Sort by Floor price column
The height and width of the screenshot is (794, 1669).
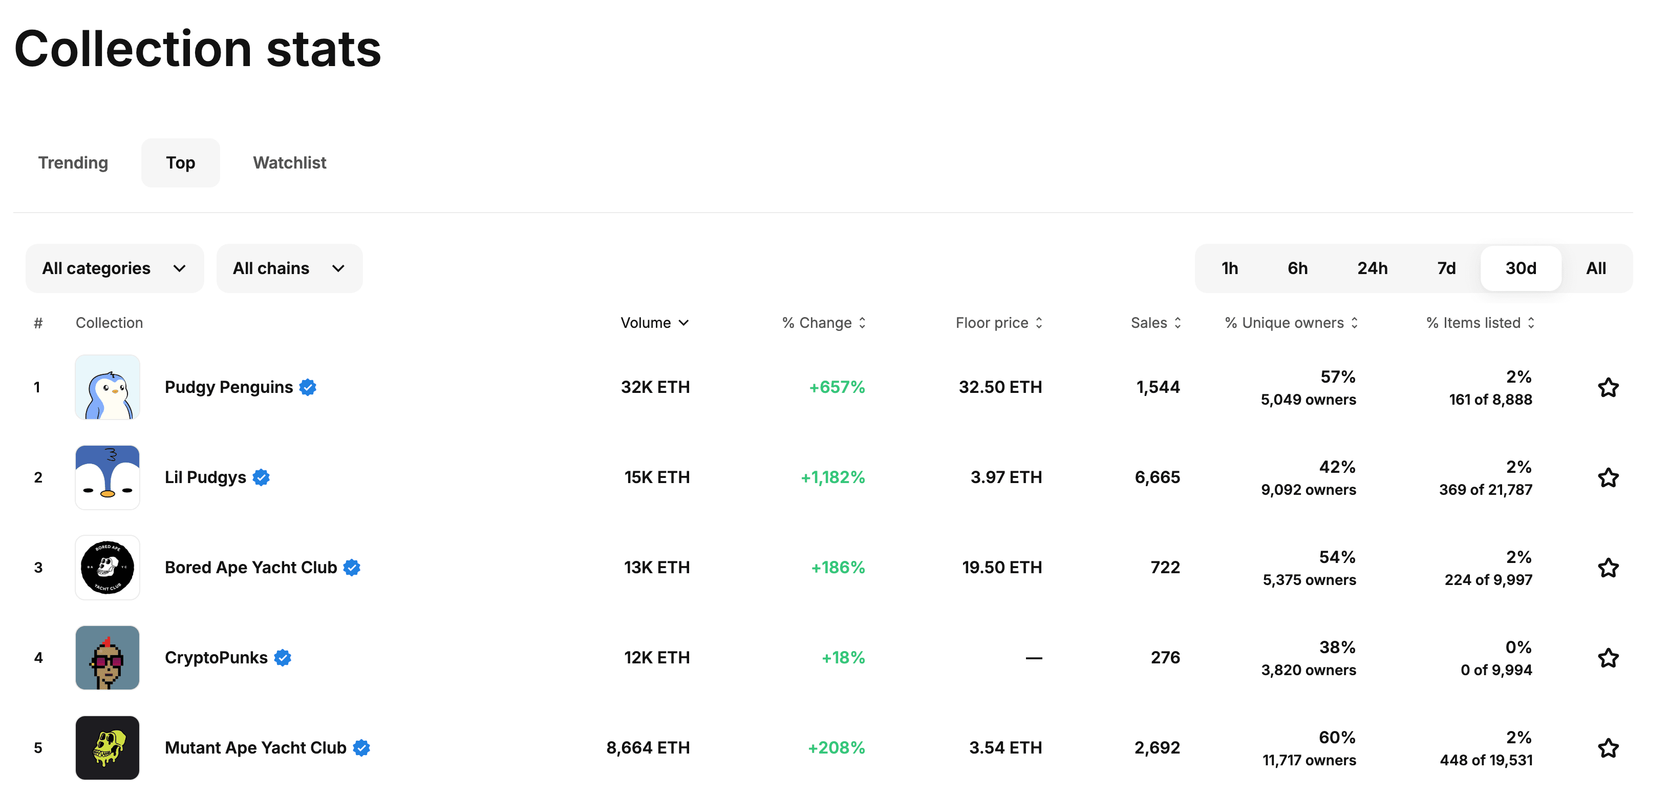(x=999, y=323)
